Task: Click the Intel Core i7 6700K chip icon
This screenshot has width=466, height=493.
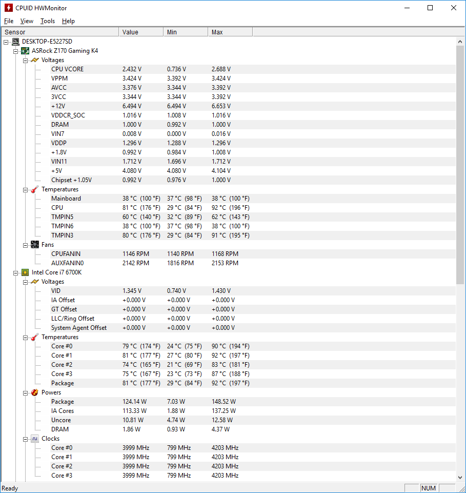Action: point(25,272)
